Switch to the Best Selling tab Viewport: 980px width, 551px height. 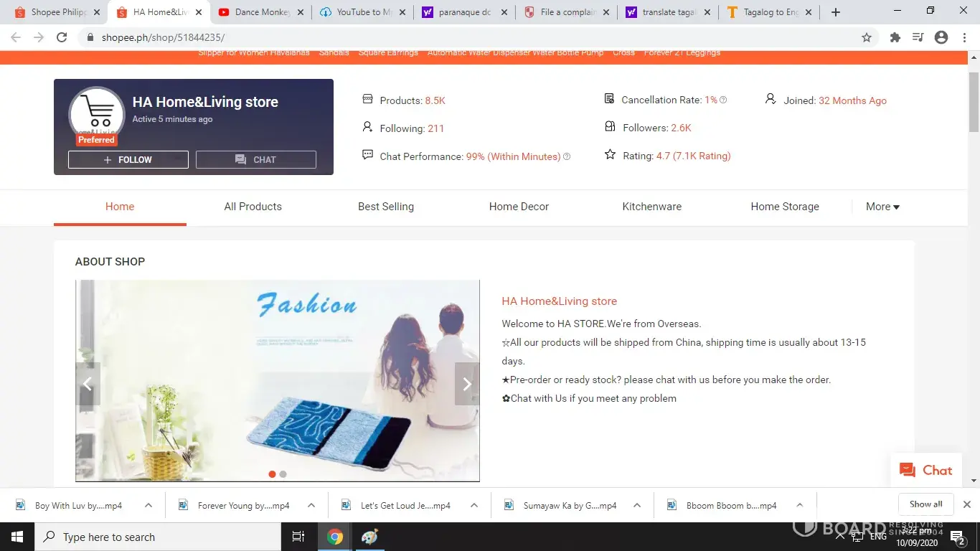pos(385,207)
